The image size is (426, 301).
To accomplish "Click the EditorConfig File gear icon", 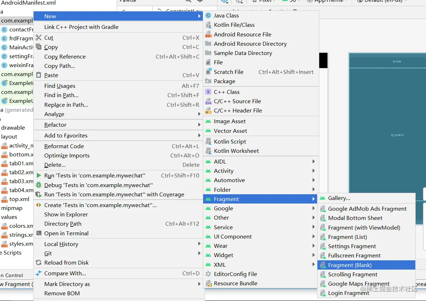I will pos(209,274).
